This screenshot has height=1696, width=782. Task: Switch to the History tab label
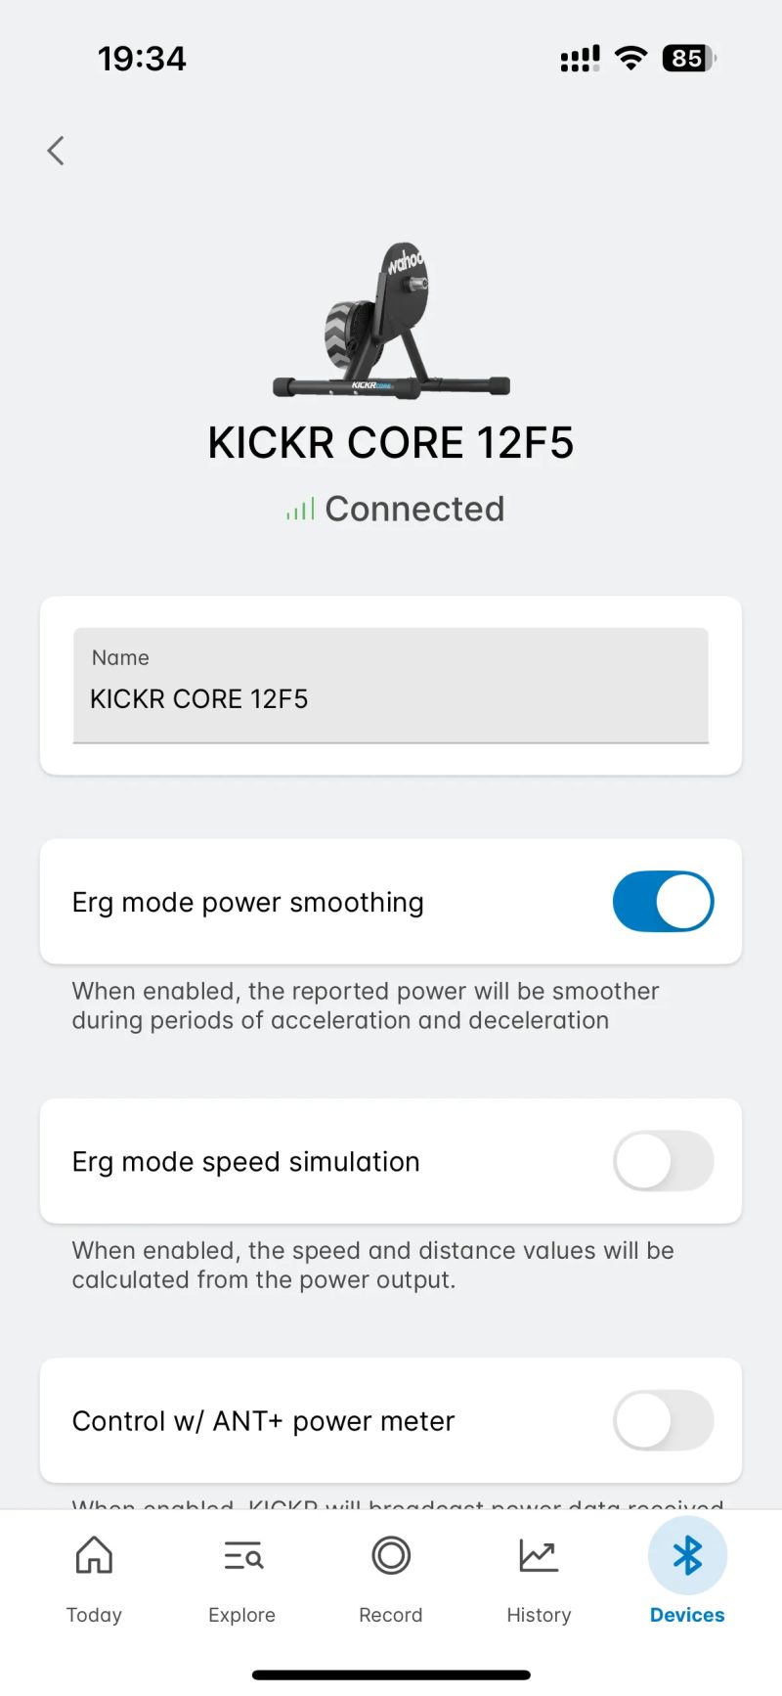(x=539, y=1615)
